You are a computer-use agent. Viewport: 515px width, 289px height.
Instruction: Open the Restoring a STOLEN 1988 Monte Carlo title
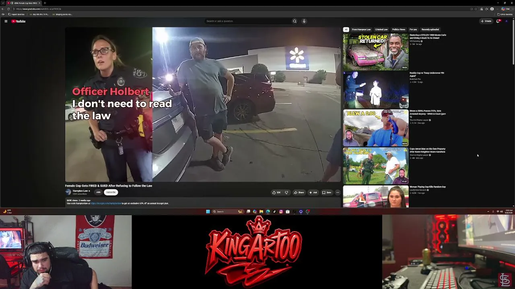pos(428,36)
